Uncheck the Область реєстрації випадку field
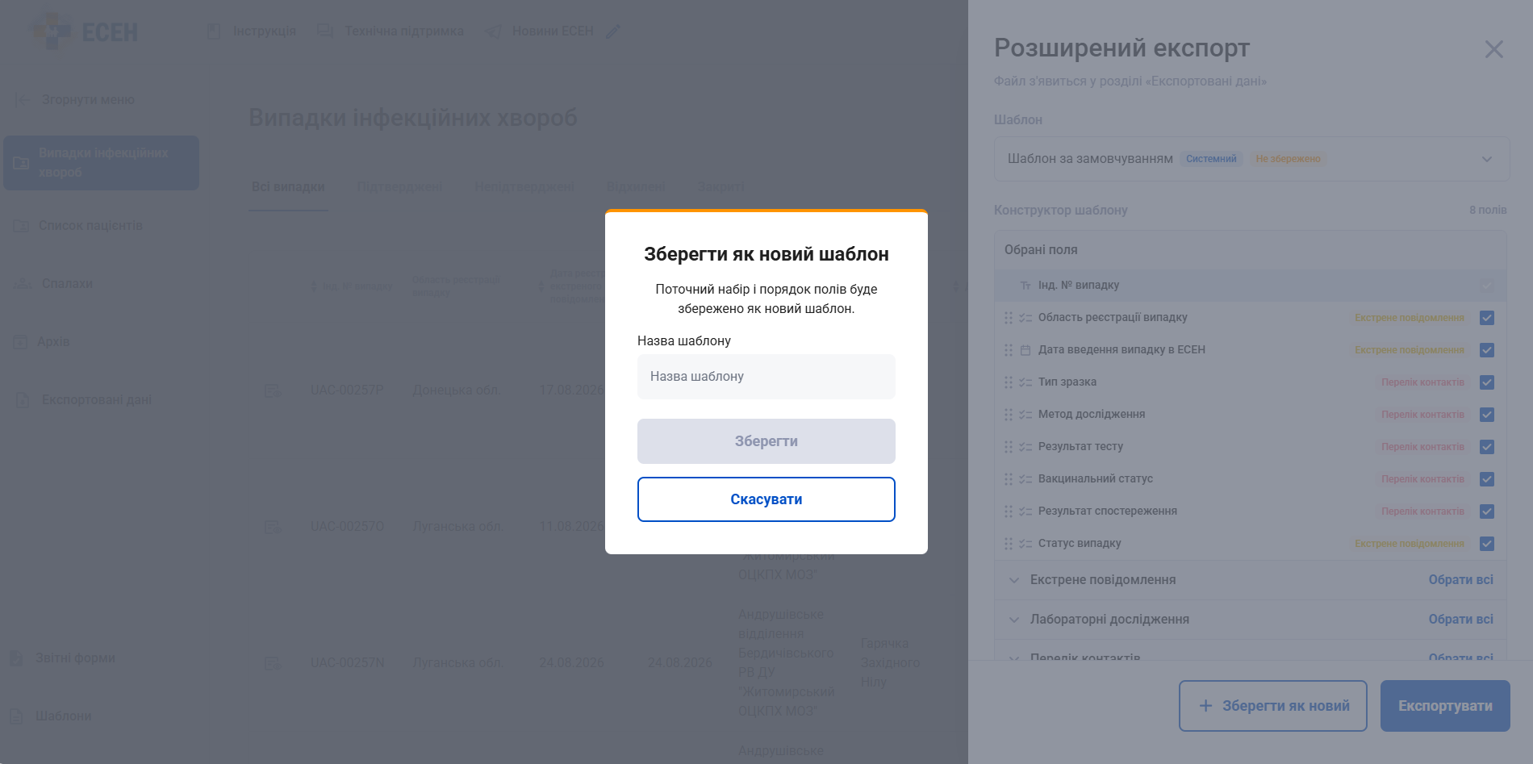1533x764 pixels. click(1487, 318)
